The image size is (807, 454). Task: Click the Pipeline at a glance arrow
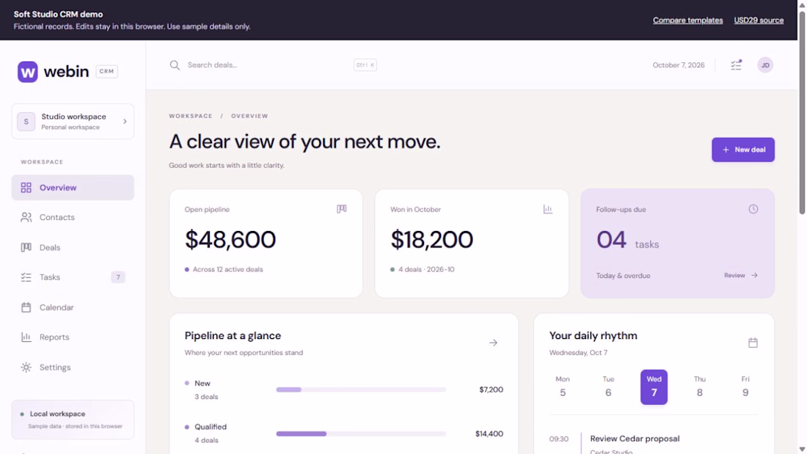click(x=493, y=343)
